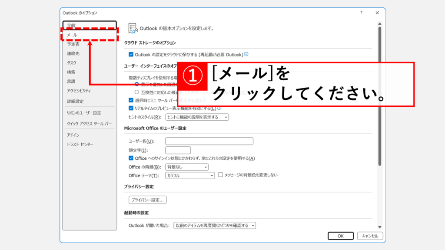Screen dimensions: 445x250
Task: Click the 起動時の設定 section heading
Action: [136, 213]
